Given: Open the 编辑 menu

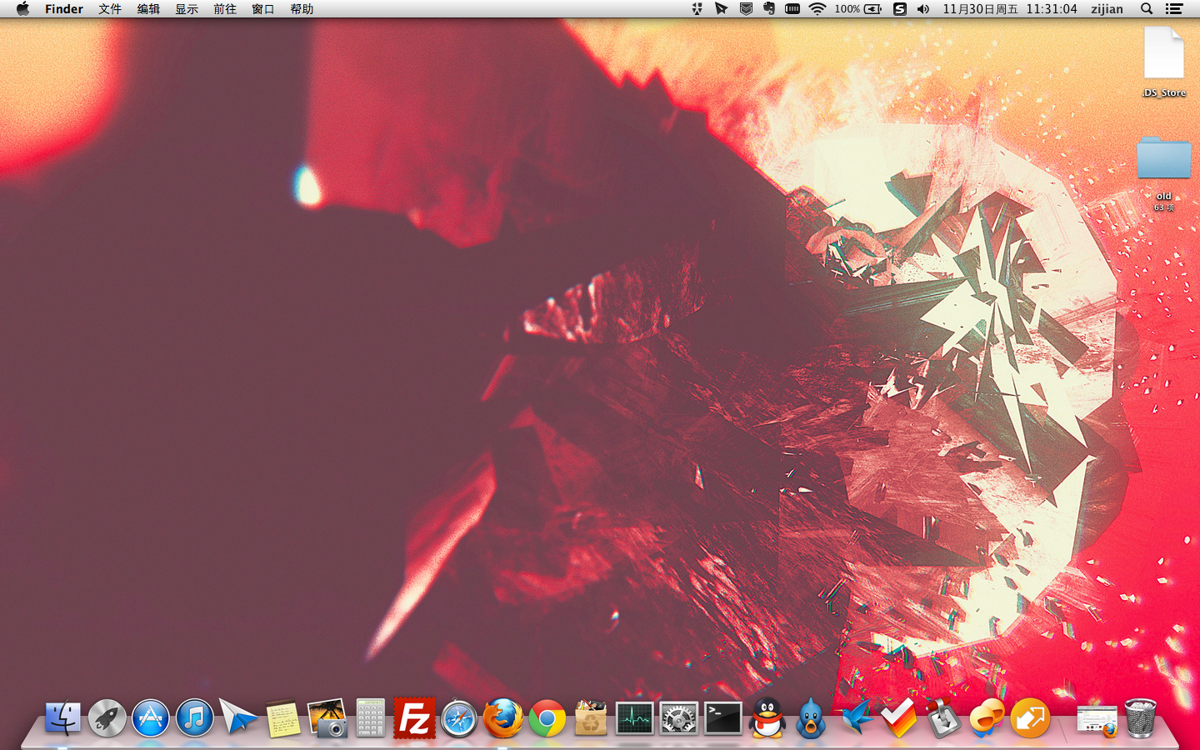Looking at the screenshot, I should point(148,9).
